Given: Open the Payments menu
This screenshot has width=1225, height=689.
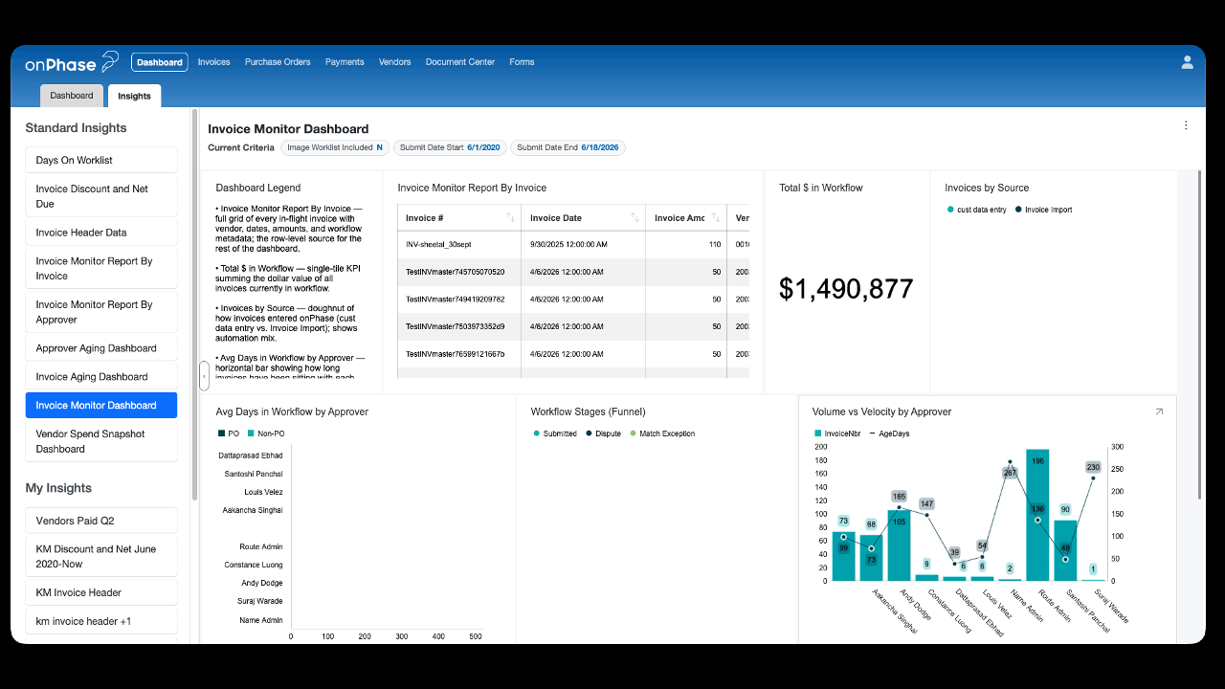Looking at the screenshot, I should point(345,62).
